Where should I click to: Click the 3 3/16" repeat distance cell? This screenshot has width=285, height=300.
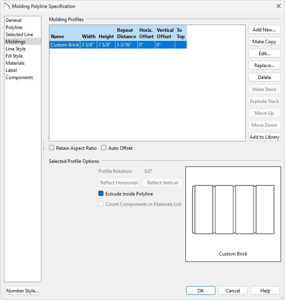pyautogui.click(x=126, y=45)
